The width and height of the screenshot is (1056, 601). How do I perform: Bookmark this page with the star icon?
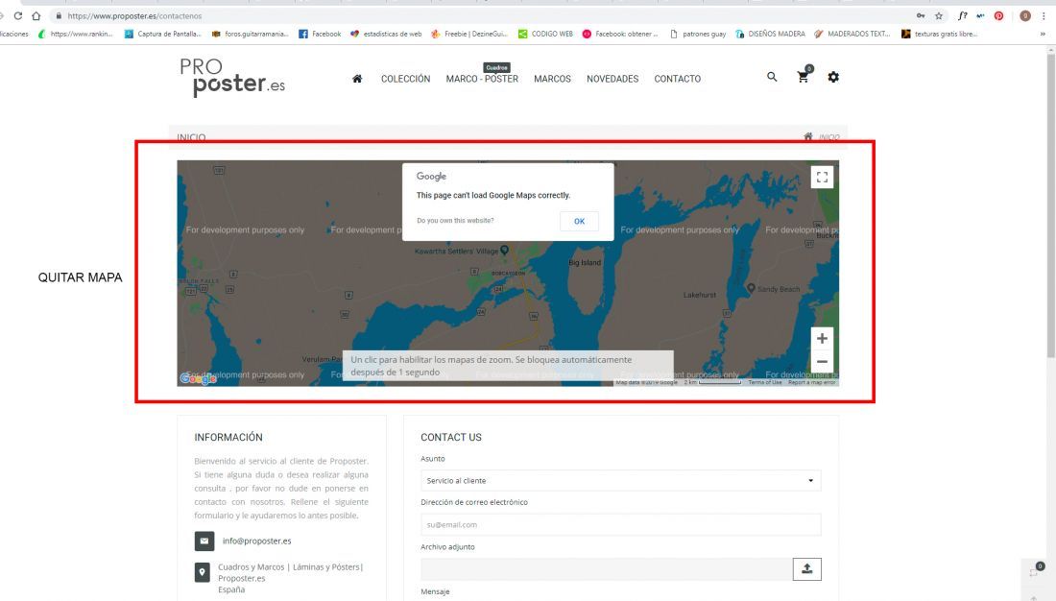pos(939,15)
